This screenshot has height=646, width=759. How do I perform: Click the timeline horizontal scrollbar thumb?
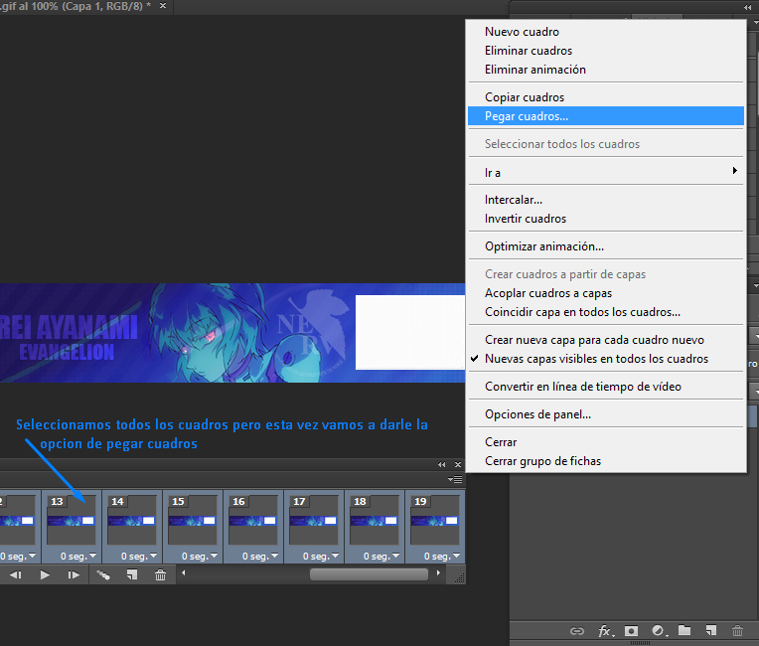[x=369, y=574]
